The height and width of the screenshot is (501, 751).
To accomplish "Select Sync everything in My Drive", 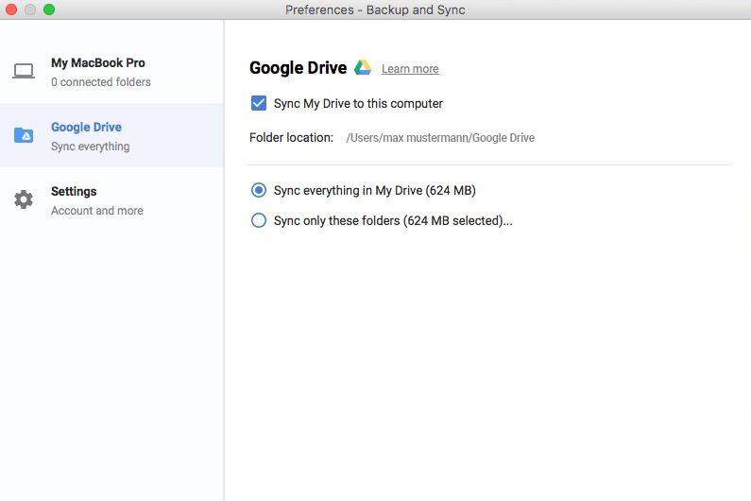I will [259, 190].
